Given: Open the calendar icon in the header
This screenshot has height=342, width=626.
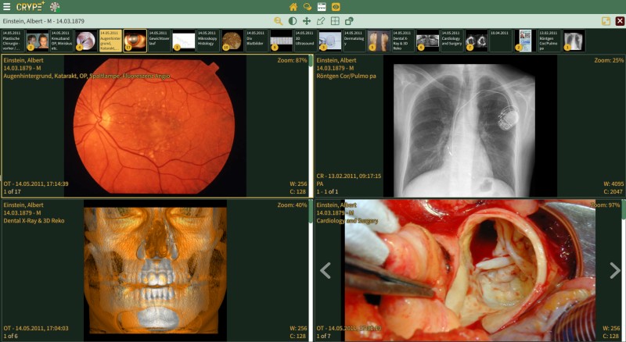Looking at the screenshot, I should [322, 6].
